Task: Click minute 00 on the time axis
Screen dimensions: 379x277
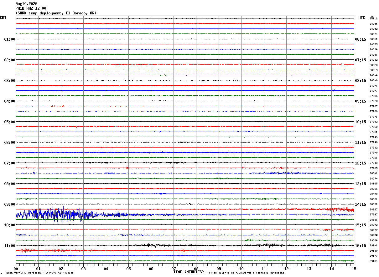Action: [x=16, y=269]
